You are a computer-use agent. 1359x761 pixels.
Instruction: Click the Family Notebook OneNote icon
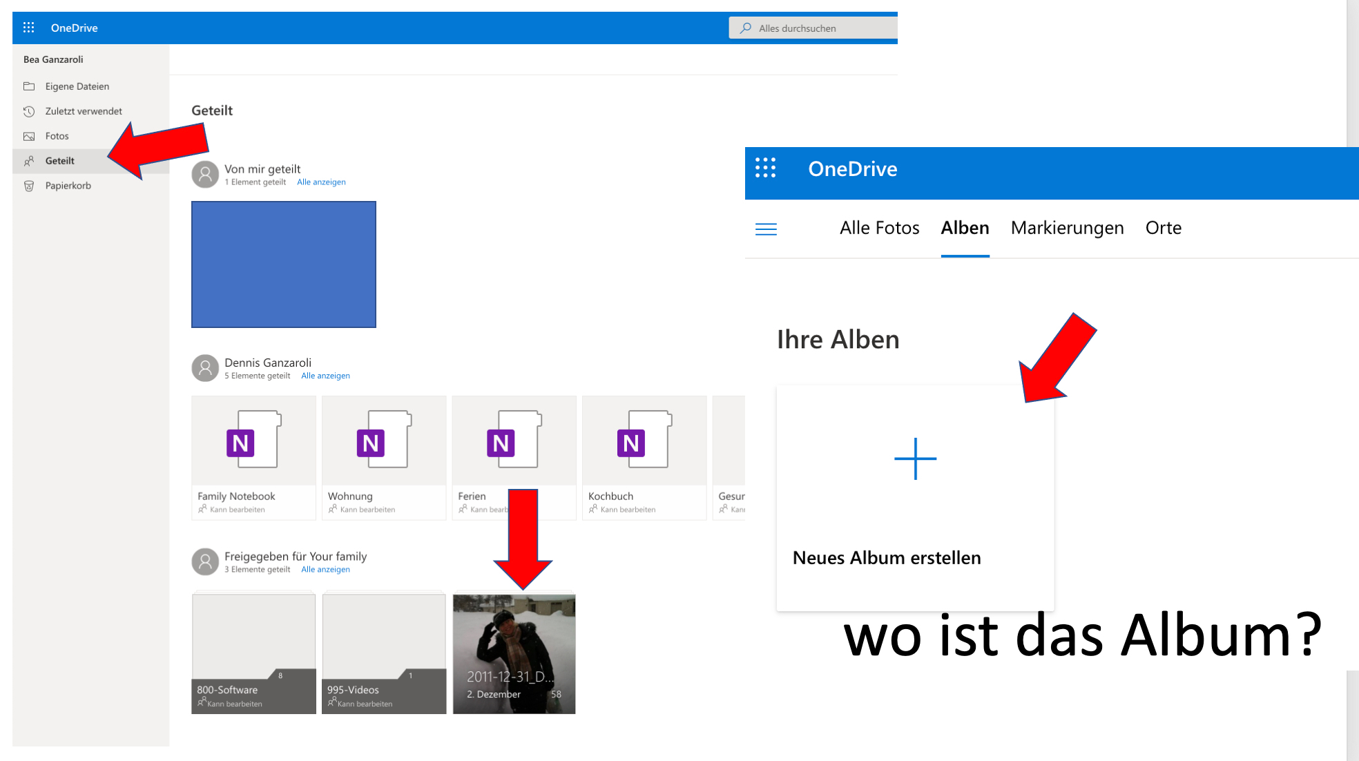click(x=253, y=441)
